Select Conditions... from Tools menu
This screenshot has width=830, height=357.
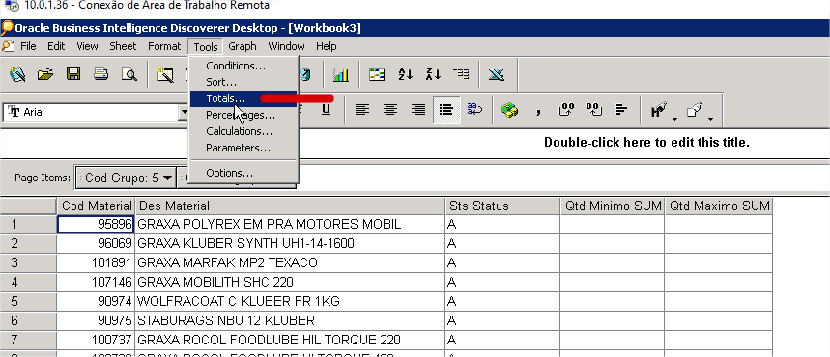tap(243, 67)
